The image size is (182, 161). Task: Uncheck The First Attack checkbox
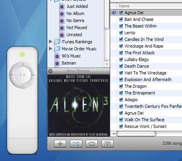point(121,53)
